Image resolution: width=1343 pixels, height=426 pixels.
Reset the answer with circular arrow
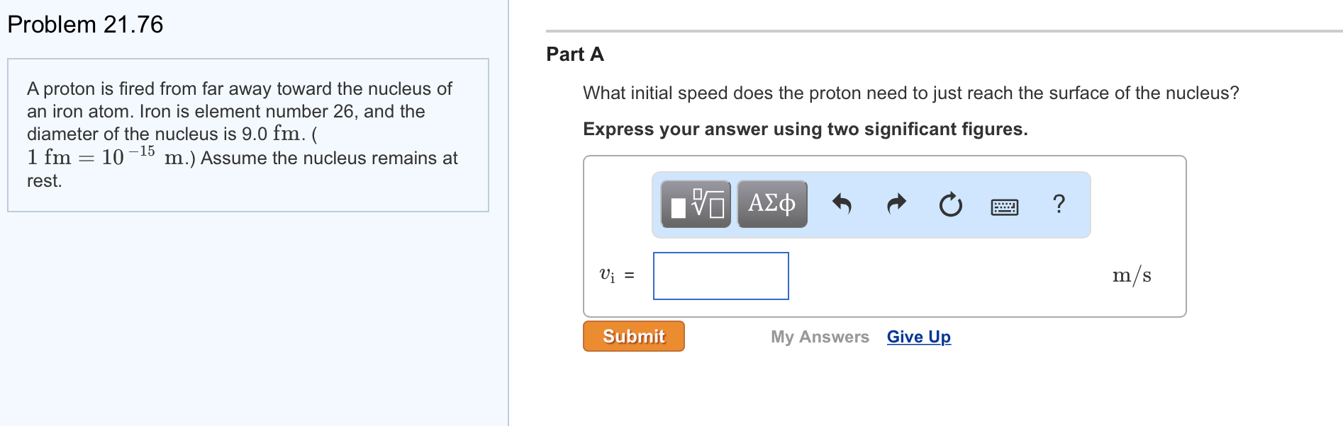950,205
